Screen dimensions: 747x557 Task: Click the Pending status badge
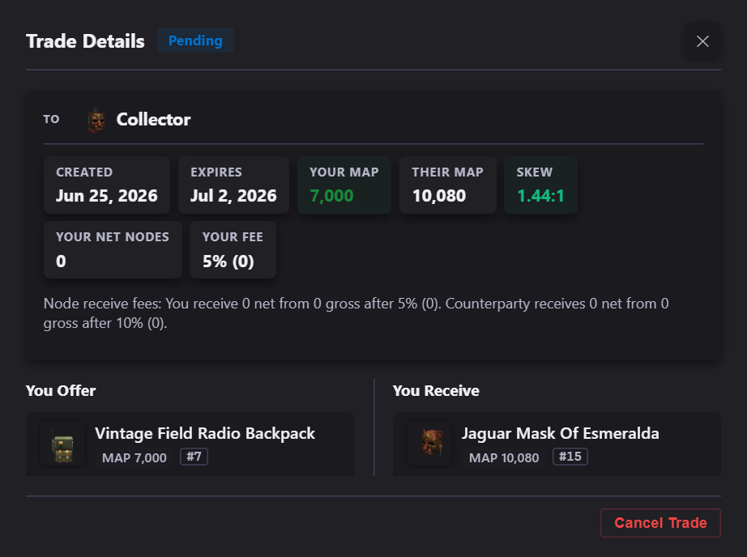tap(195, 40)
